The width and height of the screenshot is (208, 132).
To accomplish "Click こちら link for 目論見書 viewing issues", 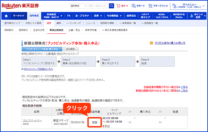I will pos(184,87).
